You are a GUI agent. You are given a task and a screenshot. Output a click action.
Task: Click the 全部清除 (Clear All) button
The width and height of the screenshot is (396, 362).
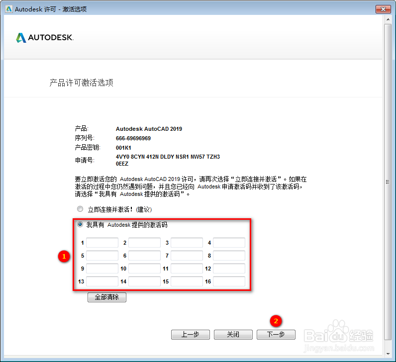pyautogui.click(x=107, y=297)
